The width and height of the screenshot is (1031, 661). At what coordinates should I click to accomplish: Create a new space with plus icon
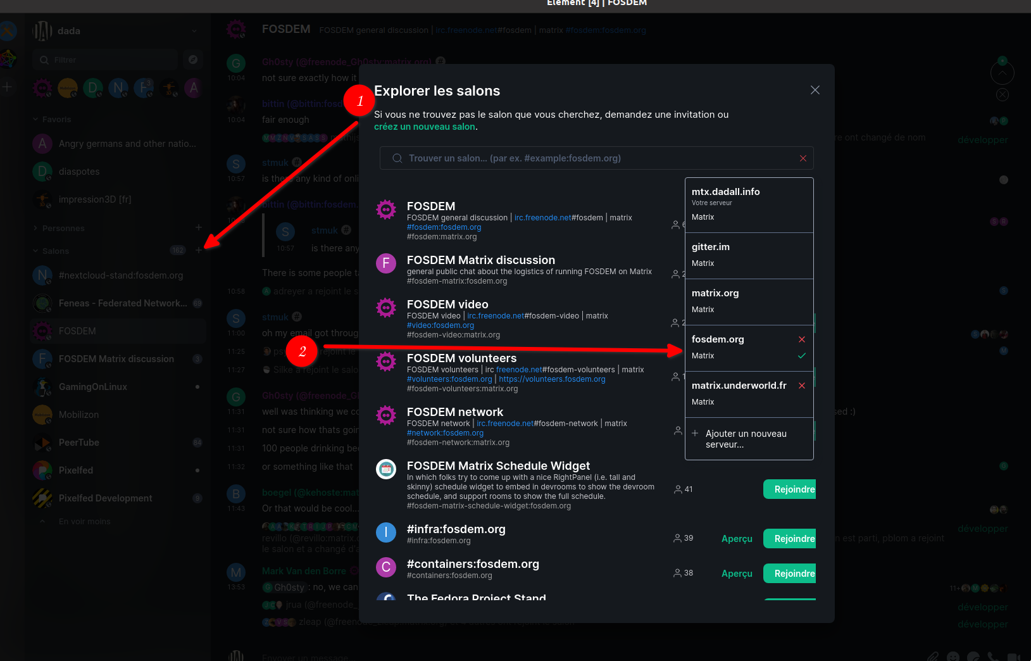point(8,87)
